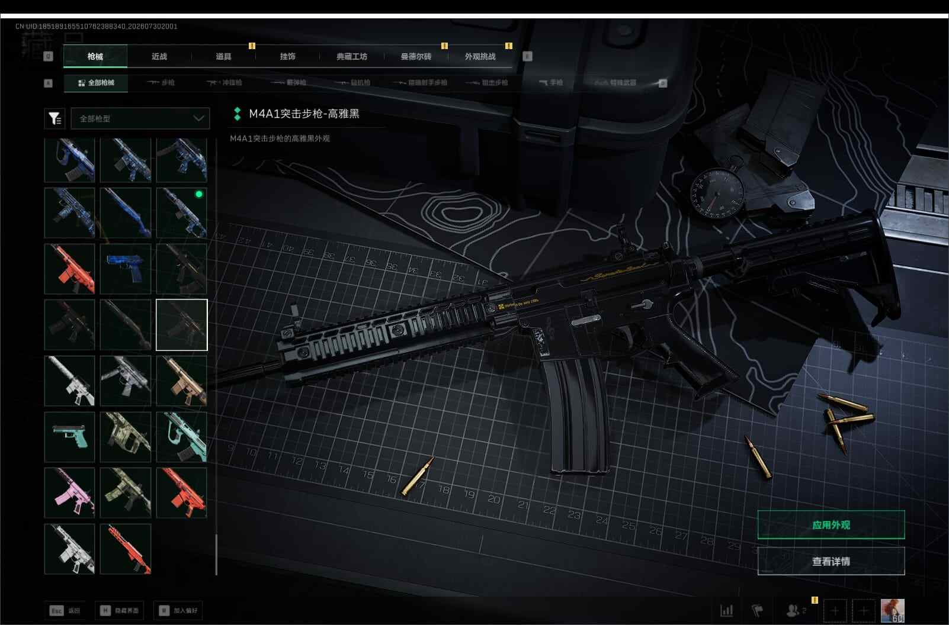Select the pink weapon skin thumbnail
The image size is (949, 625).
coord(69,492)
